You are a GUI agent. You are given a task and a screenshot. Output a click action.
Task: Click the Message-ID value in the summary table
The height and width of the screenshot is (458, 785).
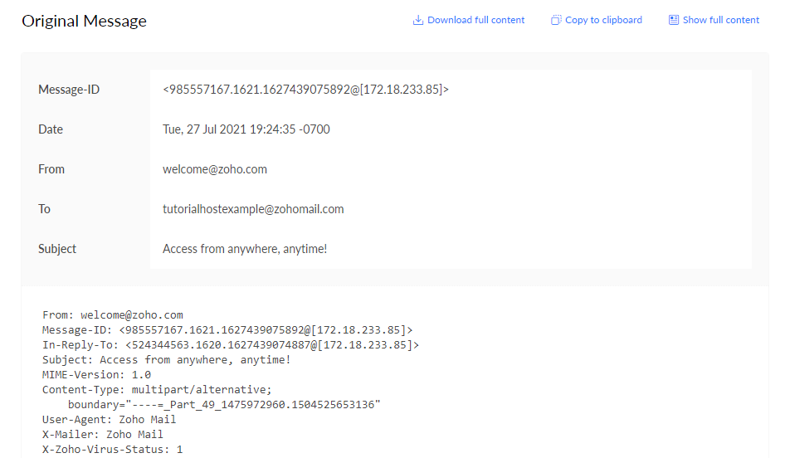[305, 90]
